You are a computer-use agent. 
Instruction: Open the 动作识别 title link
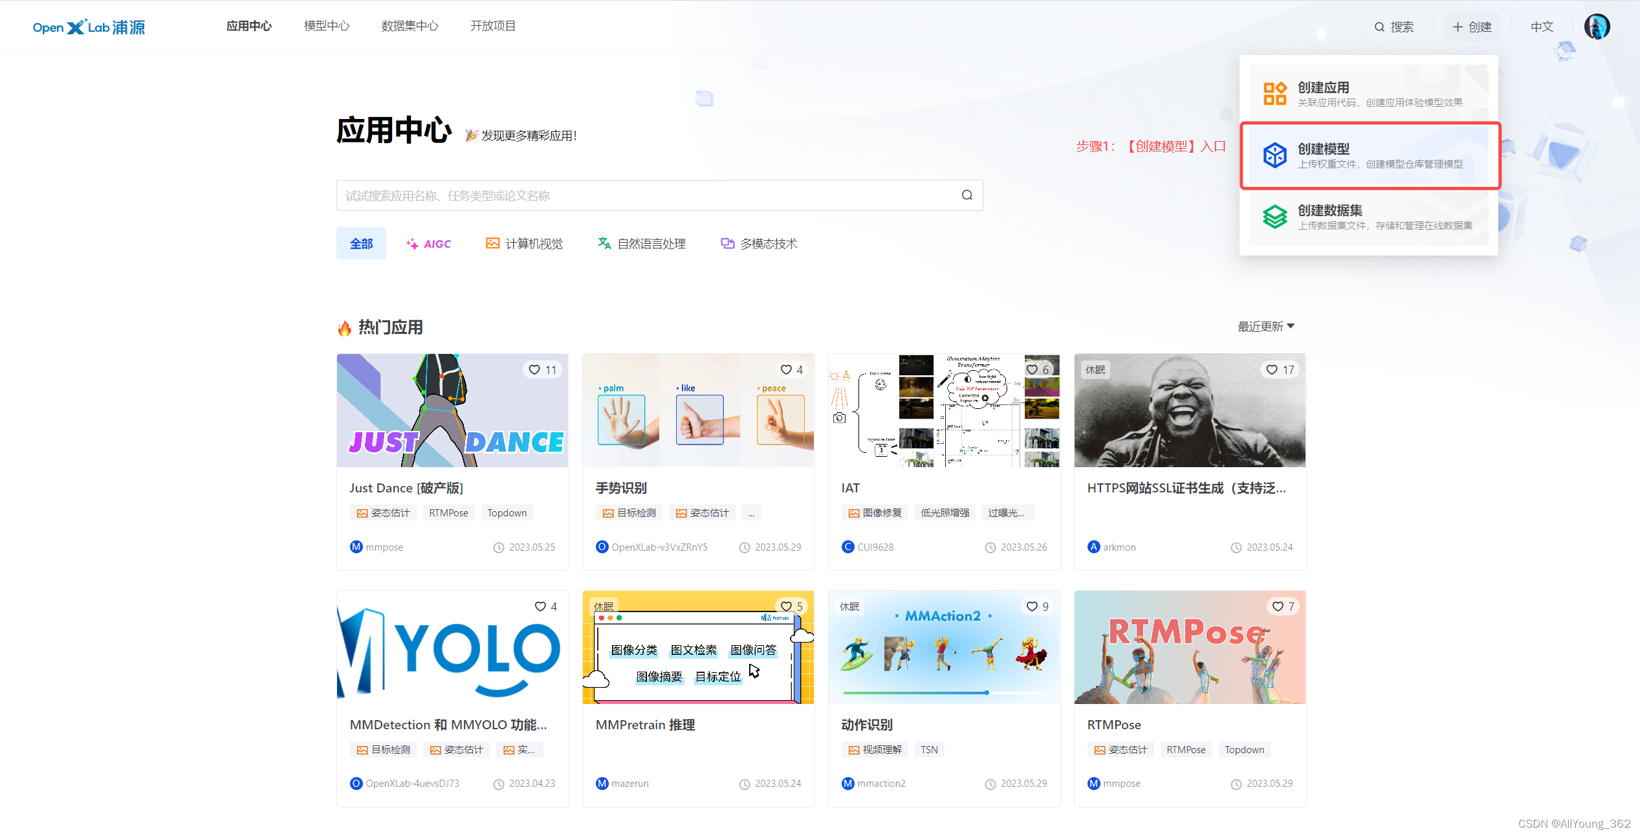pos(867,725)
